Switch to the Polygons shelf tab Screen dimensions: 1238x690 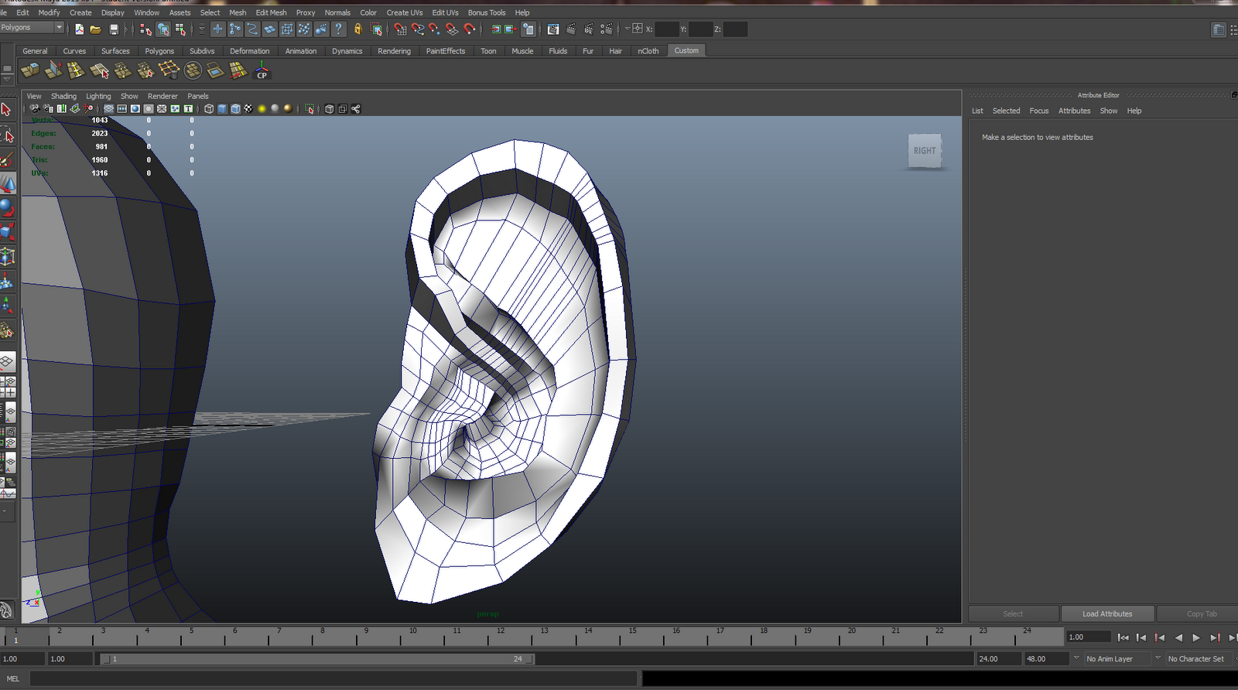(x=159, y=51)
